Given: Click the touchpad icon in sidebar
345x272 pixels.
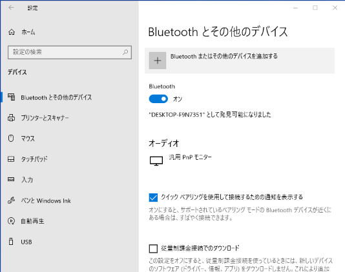Looking at the screenshot, I should (x=11, y=159).
